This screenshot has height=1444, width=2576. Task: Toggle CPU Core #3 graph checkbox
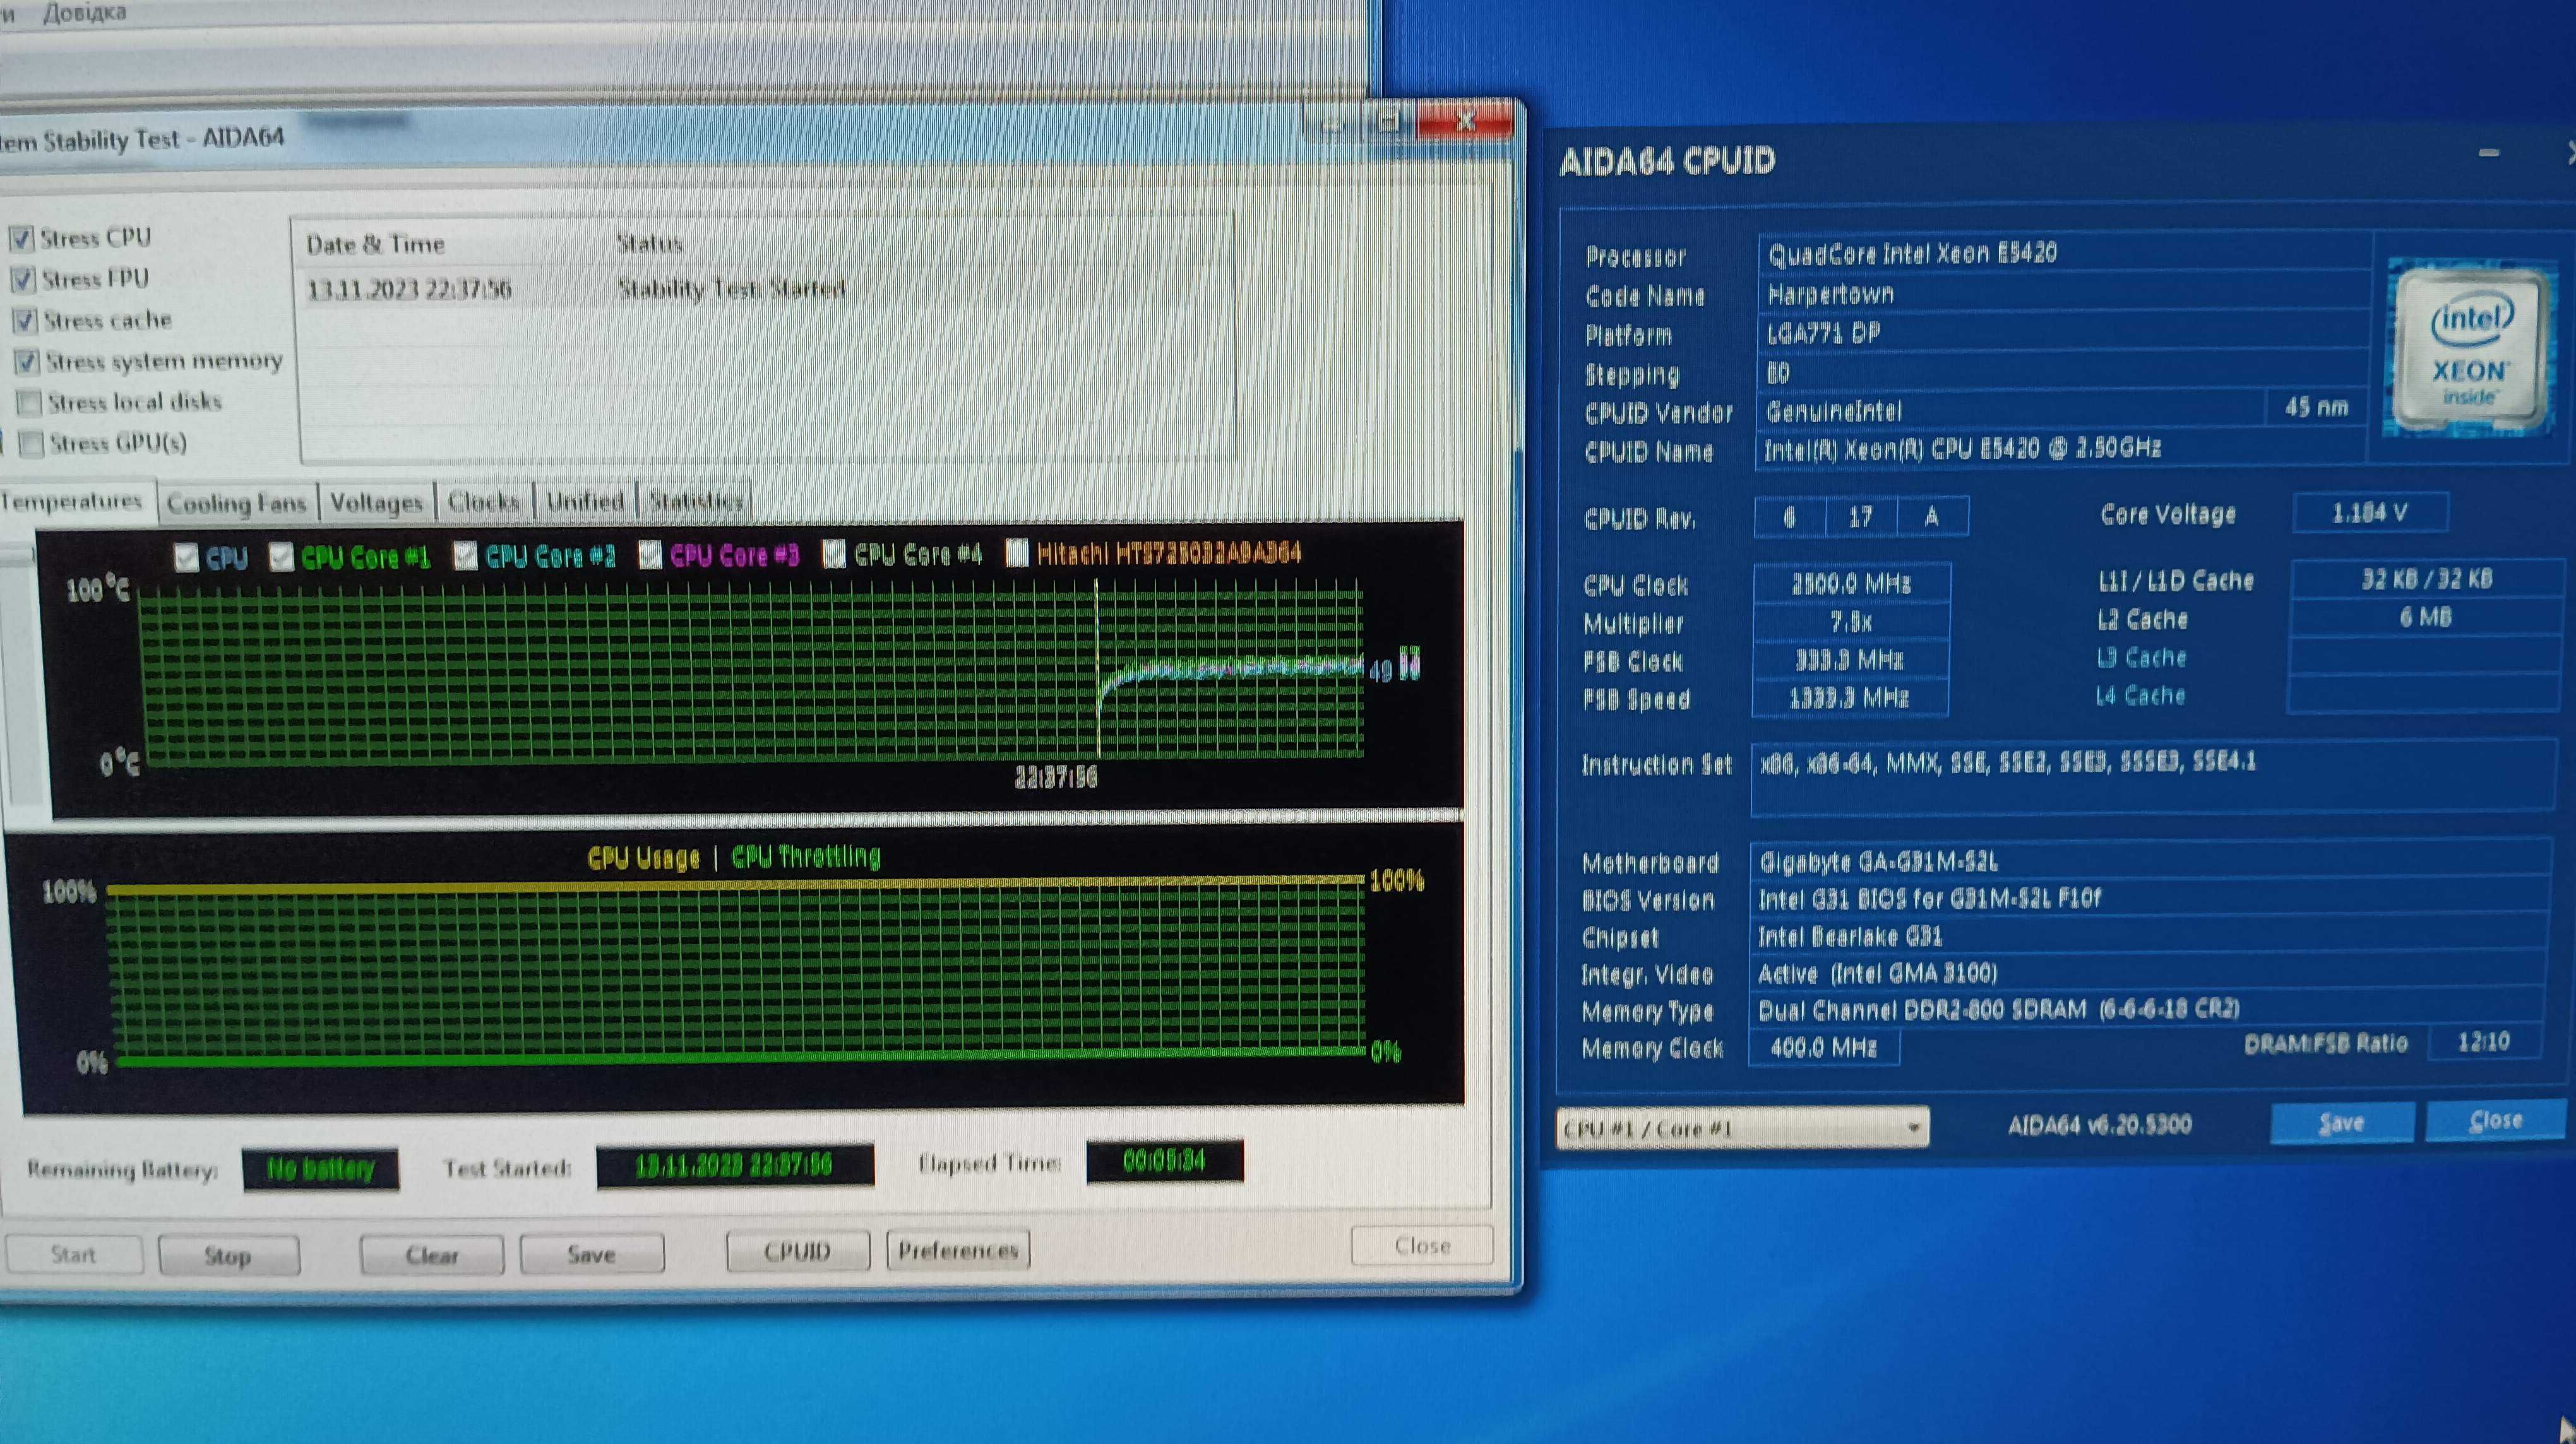pyautogui.click(x=650, y=555)
